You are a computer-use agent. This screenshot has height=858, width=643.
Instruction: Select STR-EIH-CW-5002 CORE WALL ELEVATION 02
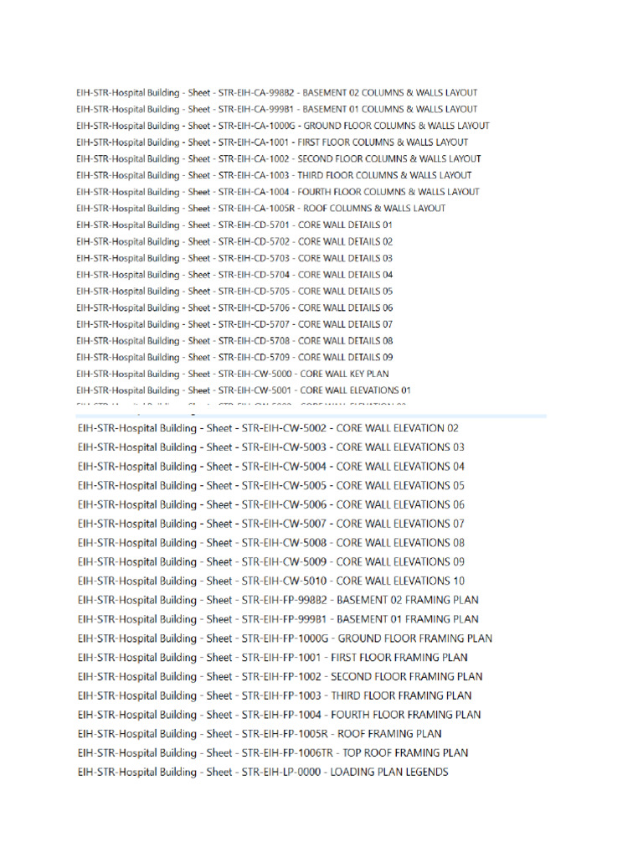point(268,428)
